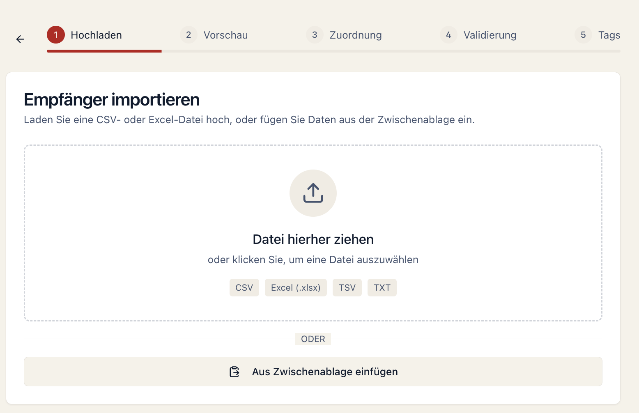Click the "Empfänger importieren" heading
639x413 pixels.
point(112,100)
